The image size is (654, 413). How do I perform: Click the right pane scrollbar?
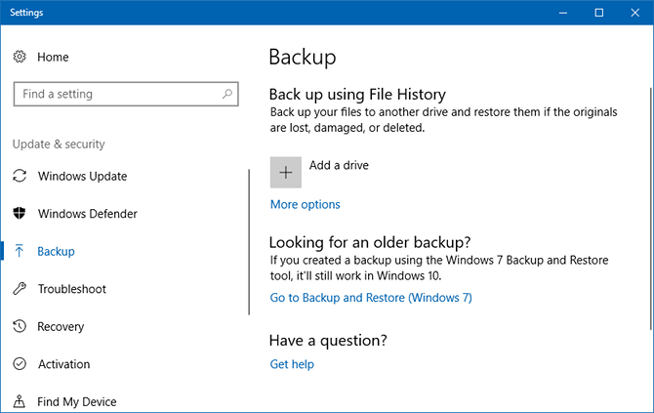(649, 195)
